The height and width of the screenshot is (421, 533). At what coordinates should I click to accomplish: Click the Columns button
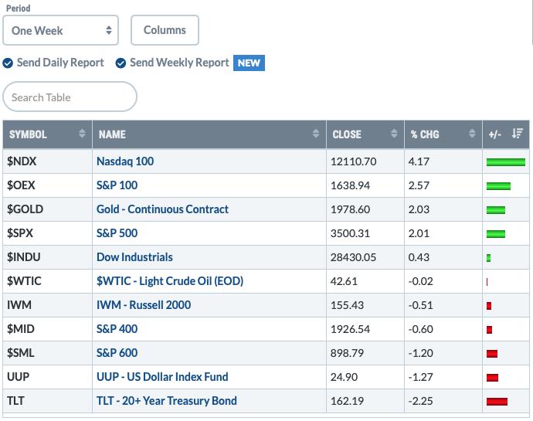coord(165,30)
